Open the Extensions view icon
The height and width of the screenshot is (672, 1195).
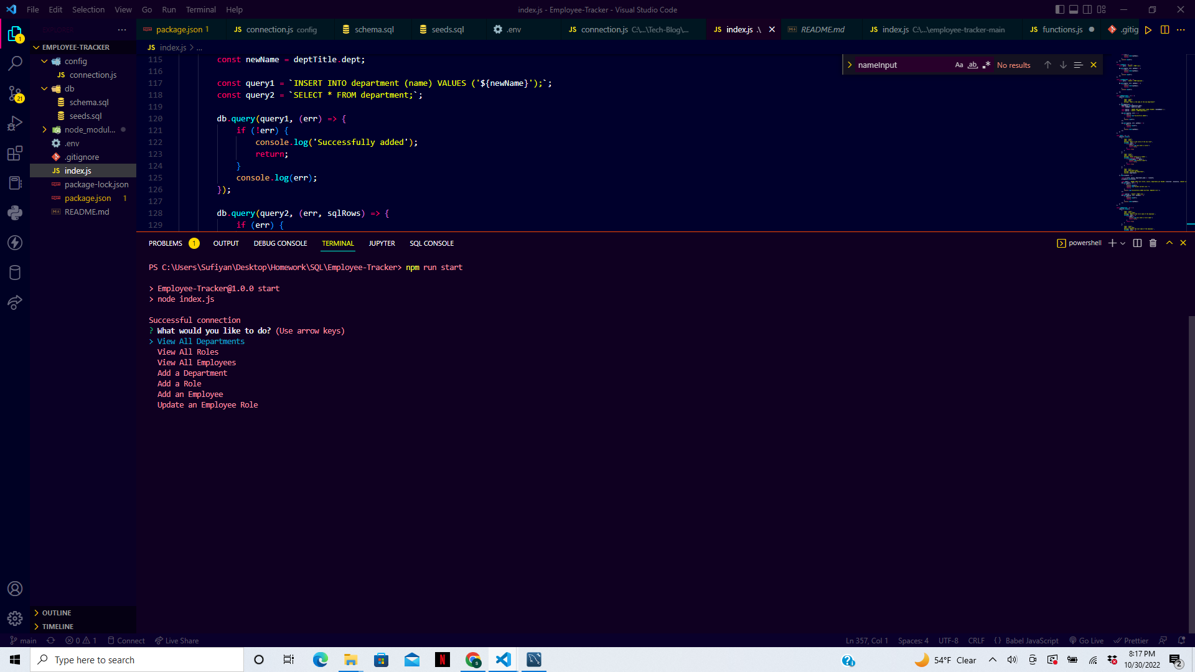click(15, 153)
